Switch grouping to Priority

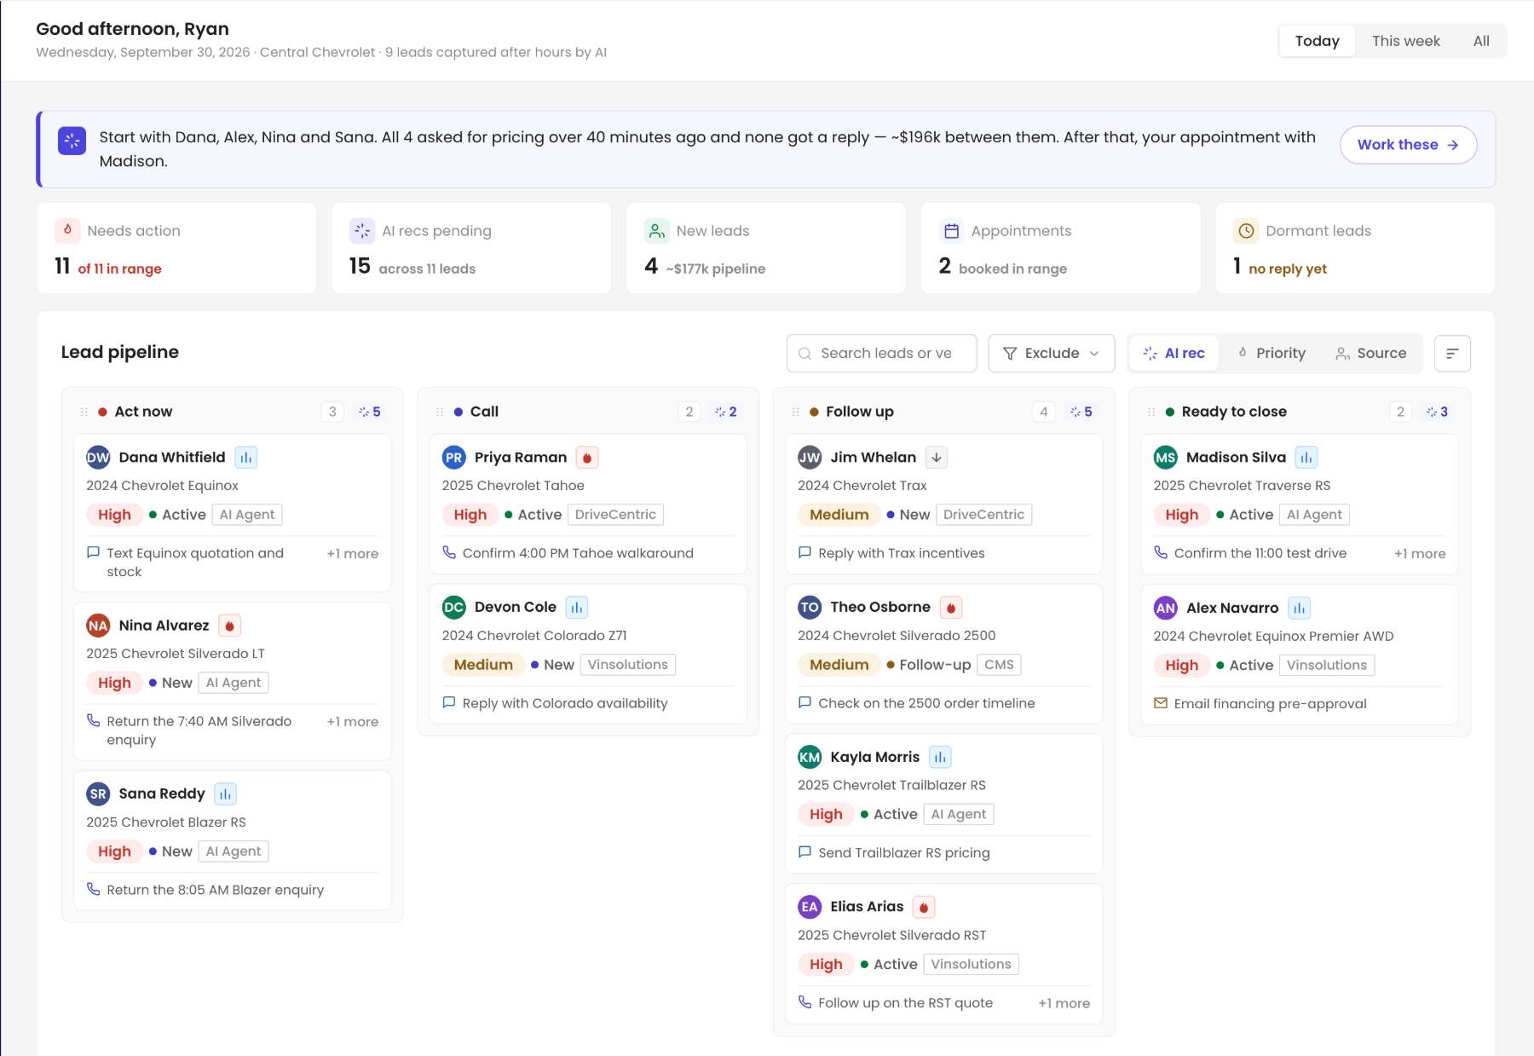(x=1272, y=354)
